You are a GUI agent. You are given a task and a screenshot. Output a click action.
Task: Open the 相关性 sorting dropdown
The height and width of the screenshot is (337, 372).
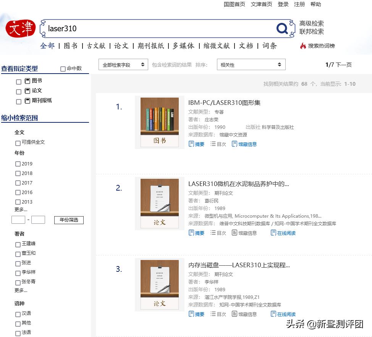click(251, 64)
